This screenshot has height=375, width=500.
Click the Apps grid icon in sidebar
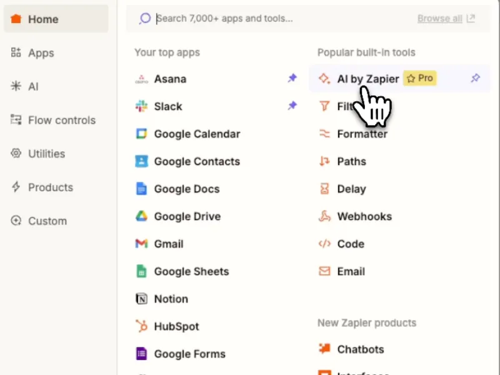click(x=16, y=52)
